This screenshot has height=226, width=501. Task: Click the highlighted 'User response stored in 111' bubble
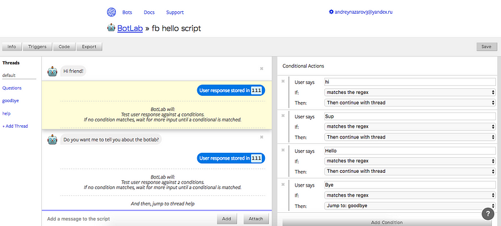pyautogui.click(x=231, y=91)
